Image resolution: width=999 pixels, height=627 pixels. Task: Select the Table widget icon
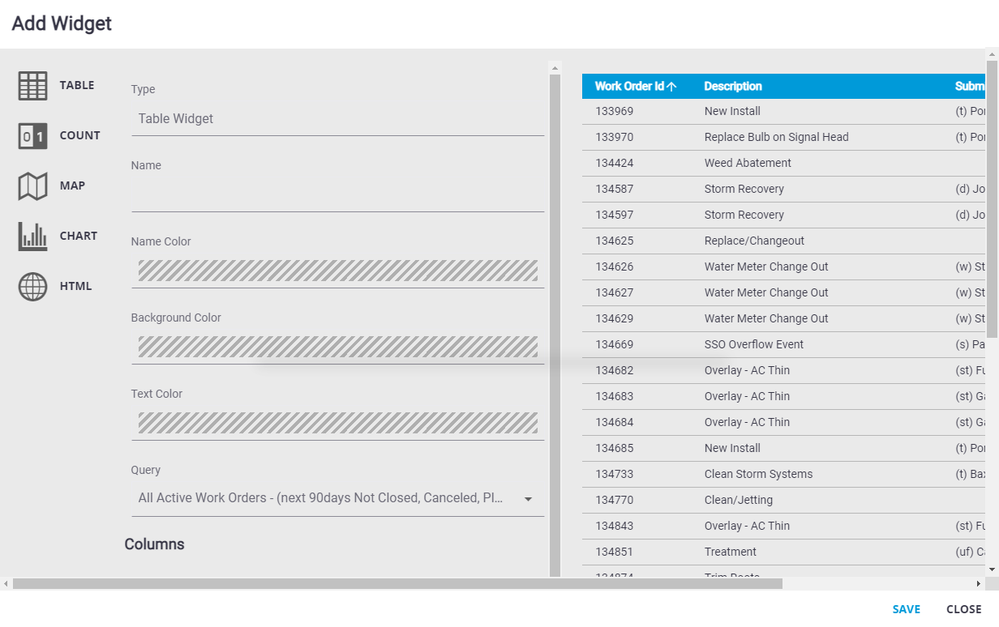[32, 86]
